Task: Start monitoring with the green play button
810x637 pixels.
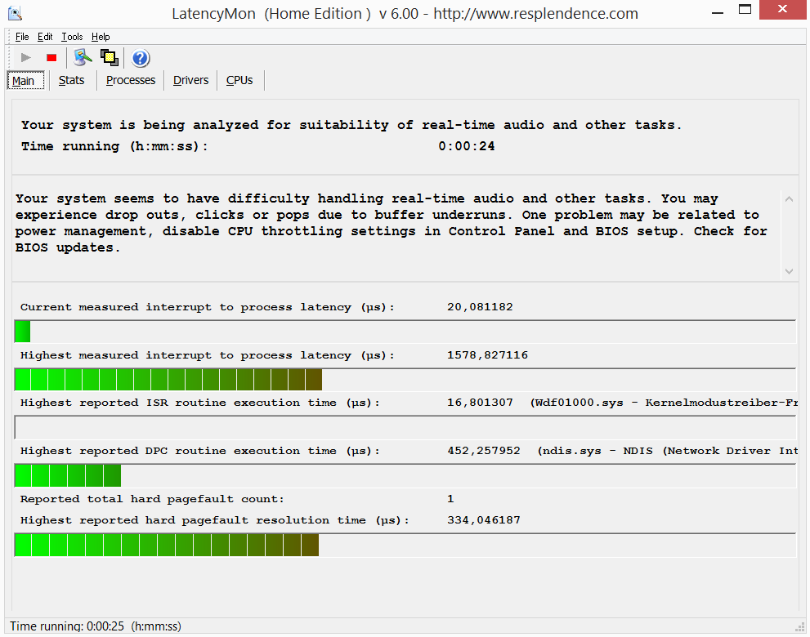Action: pyautogui.click(x=26, y=58)
